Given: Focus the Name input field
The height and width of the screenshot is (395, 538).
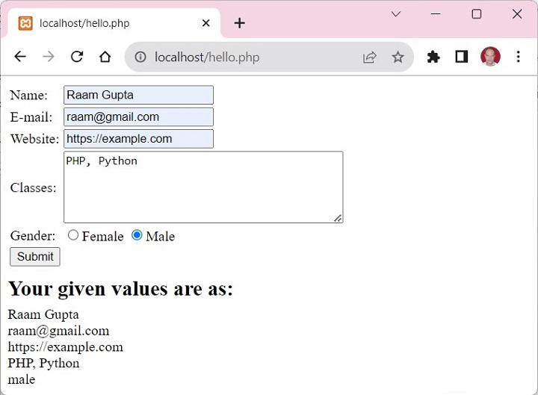Looking at the screenshot, I should point(139,95).
